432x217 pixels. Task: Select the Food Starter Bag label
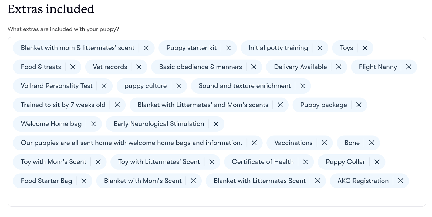(46, 181)
